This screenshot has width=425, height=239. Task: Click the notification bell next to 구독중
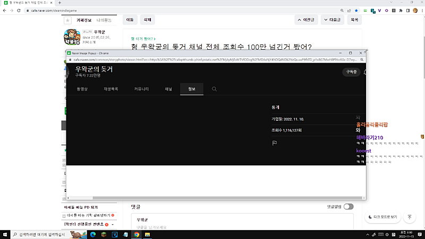(x=365, y=72)
